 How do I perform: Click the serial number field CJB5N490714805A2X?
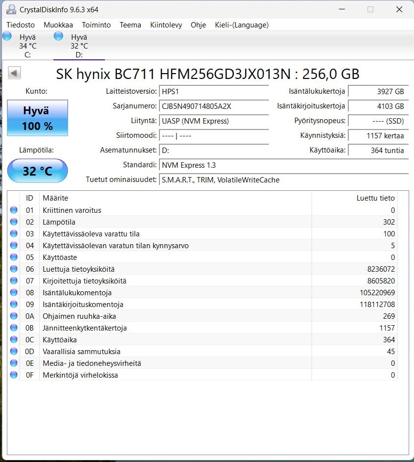[x=214, y=106]
